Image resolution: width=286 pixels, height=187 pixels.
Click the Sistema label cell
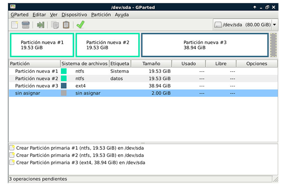point(119,71)
